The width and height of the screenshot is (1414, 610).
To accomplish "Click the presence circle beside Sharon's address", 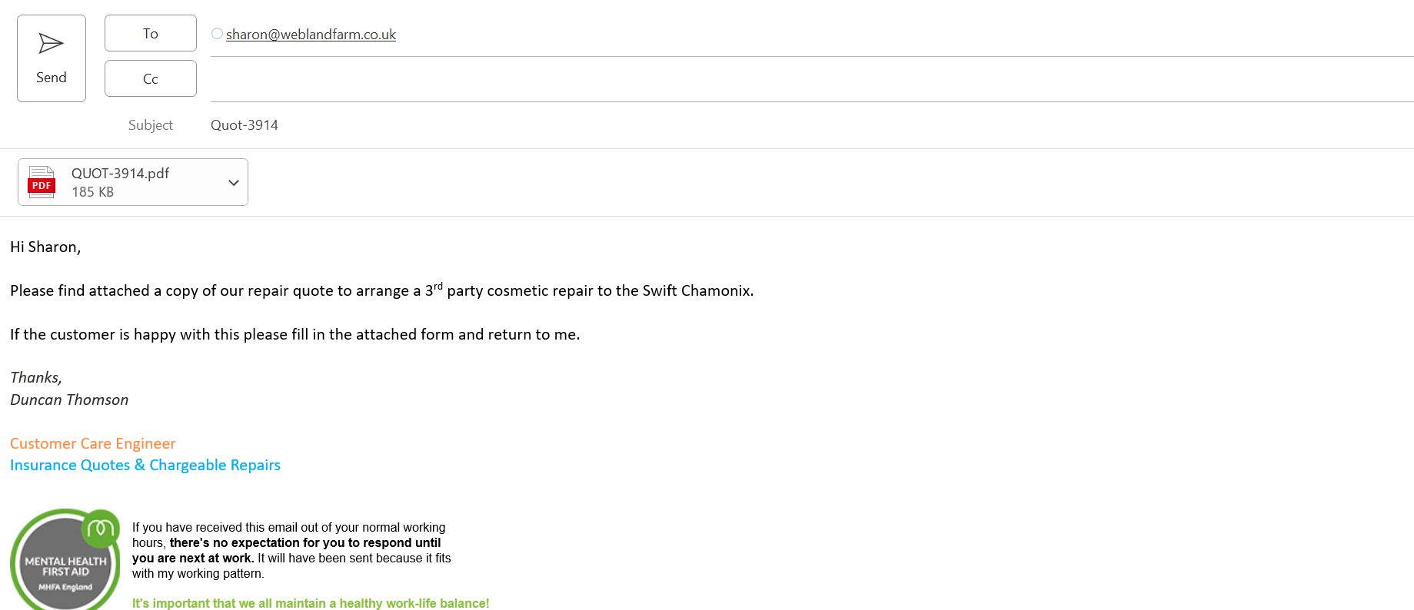I will point(217,34).
